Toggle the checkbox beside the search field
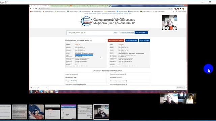Viewport: 216px width, 121px height. tap(119, 32)
